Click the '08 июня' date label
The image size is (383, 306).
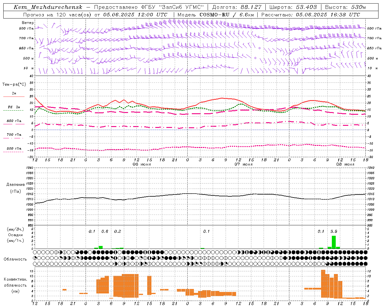coord(345,164)
